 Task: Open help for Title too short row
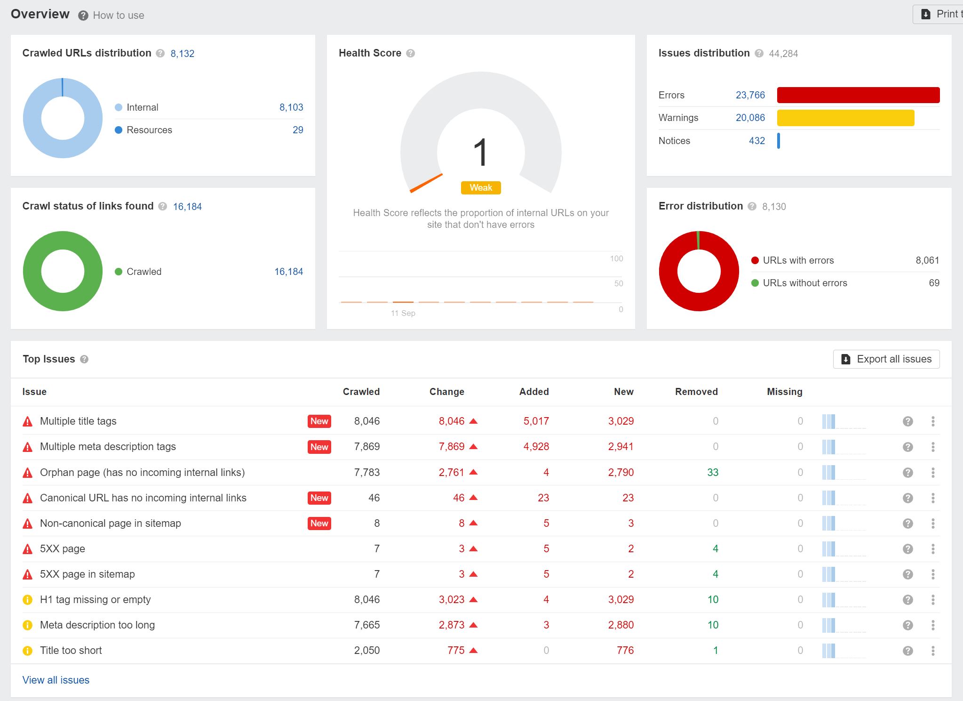click(908, 651)
